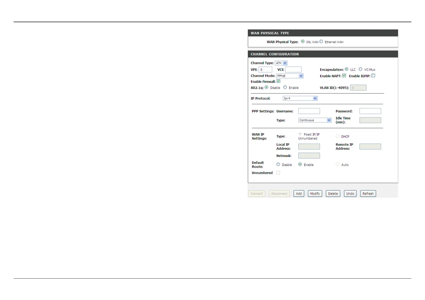Select Ethernet WAN physical type
This screenshot has height=300, width=425.
[321, 42]
